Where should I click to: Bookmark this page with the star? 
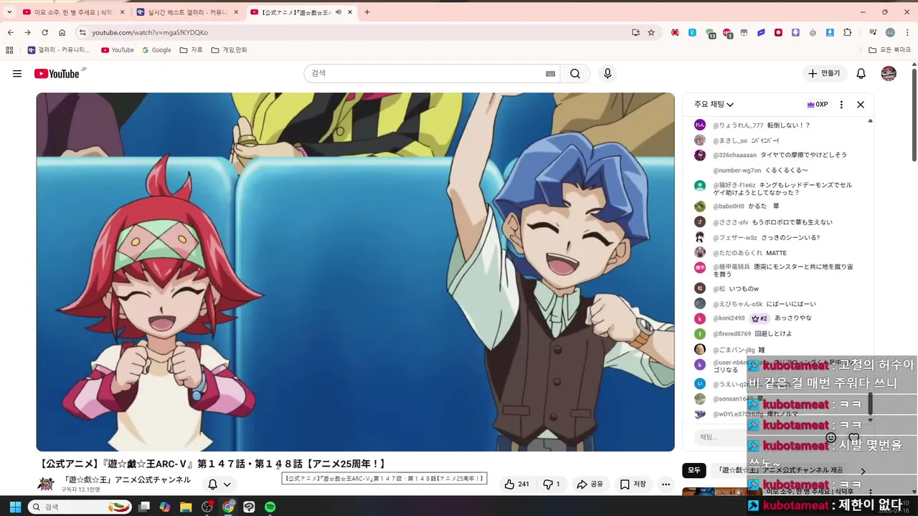[x=651, y=32]
